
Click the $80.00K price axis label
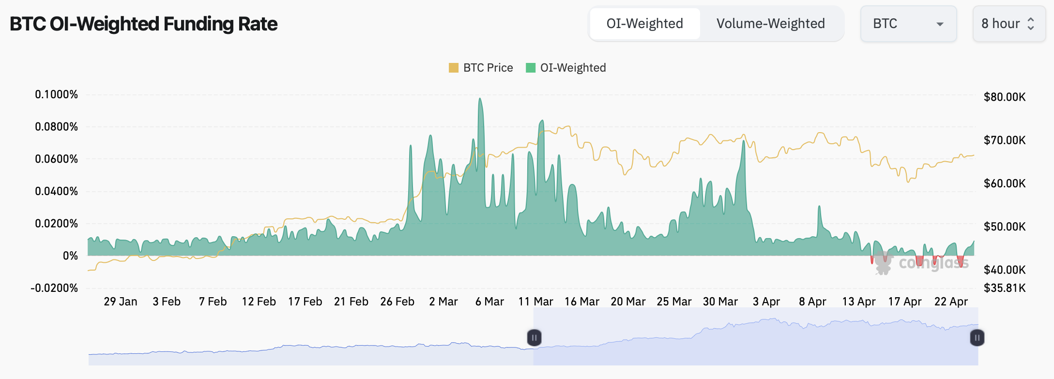(x=1004, y=97)
